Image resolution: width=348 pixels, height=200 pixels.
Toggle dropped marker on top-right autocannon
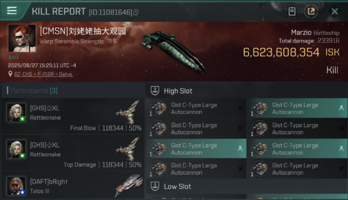pyautogui.click(x=341, y=108)
